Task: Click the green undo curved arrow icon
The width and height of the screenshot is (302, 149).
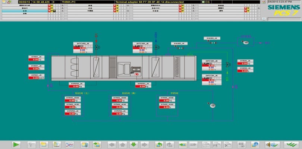Action: pyautogui.click(x=159, y=145)
